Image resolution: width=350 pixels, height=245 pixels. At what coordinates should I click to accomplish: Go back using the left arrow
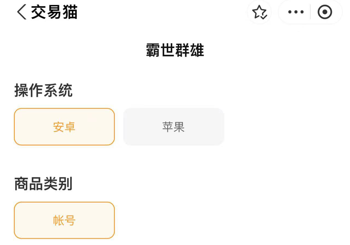click(x=22, y=12)
